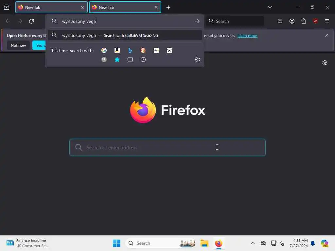
Task: Close the first New Tab
Action: click(x=82, y=7)
